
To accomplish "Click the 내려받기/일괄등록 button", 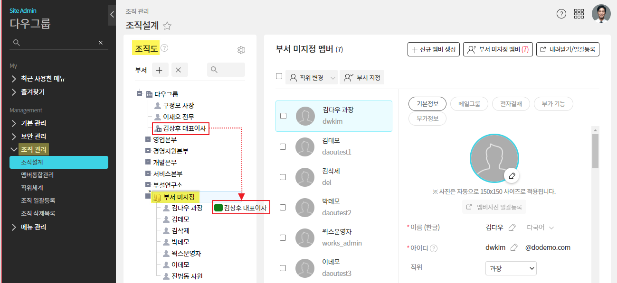I will (x=568, y=49).
